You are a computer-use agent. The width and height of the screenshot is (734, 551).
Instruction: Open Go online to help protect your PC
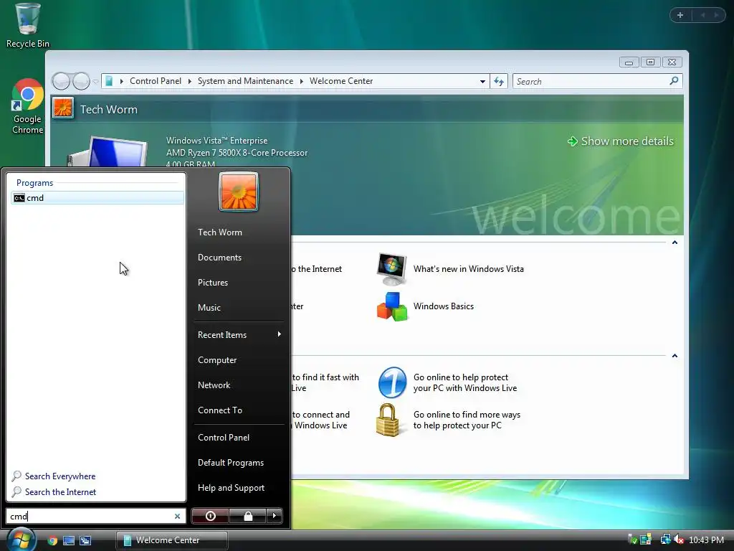tap(447, 383)
